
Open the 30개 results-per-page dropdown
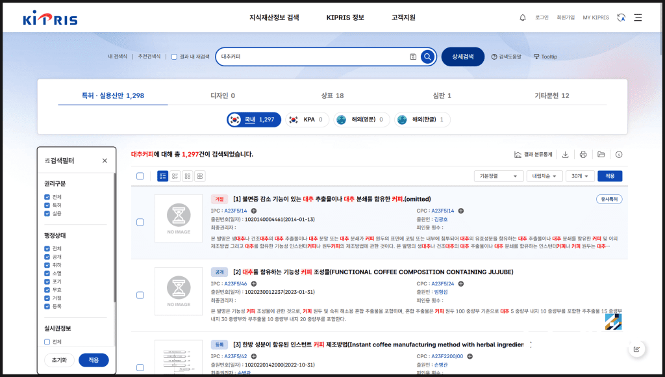(579, 176)
